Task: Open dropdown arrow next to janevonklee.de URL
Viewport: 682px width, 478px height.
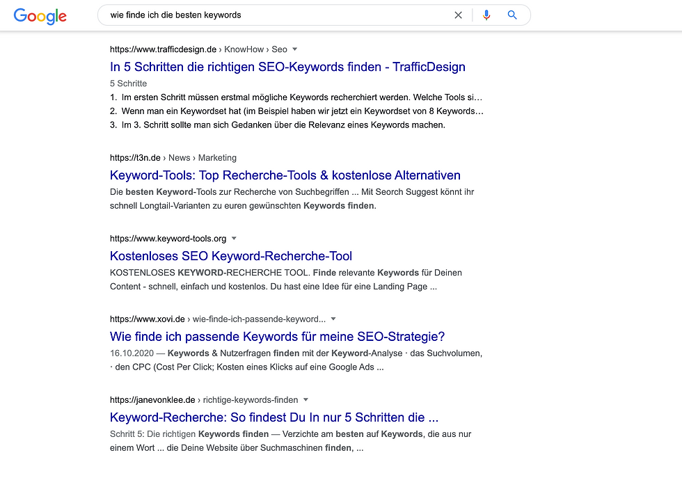Action: click(x=306, y=399)
